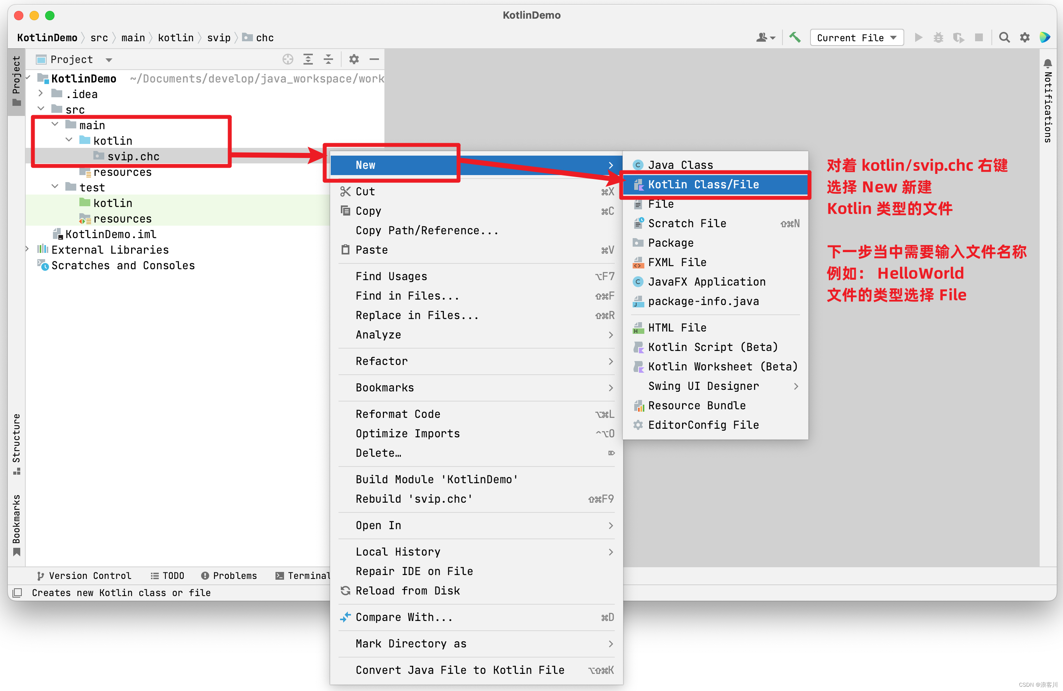This screenshot has width=1063, height=691.
Task: Open the TODO tool window tab
Action: pyautogui.click(x=167, y=576)
